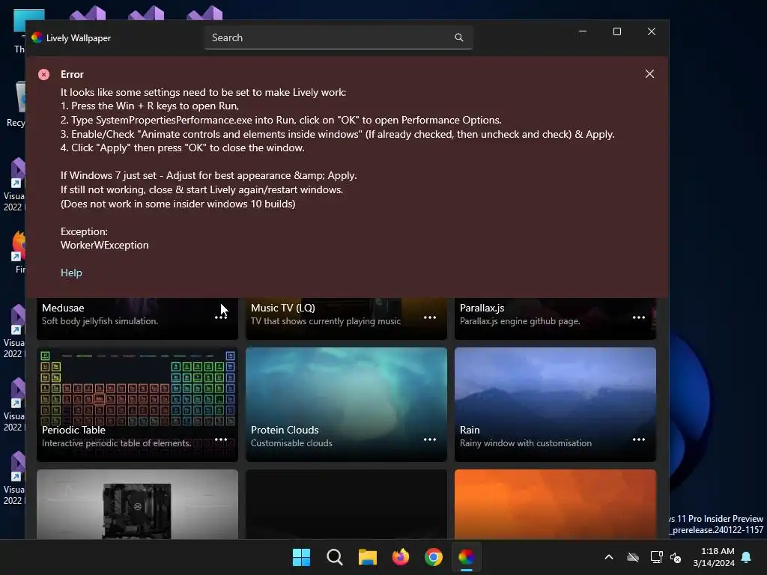Screen dimensions: 767x575
Task: Click the WorkerWException text
Action: (x=105, y=246)
